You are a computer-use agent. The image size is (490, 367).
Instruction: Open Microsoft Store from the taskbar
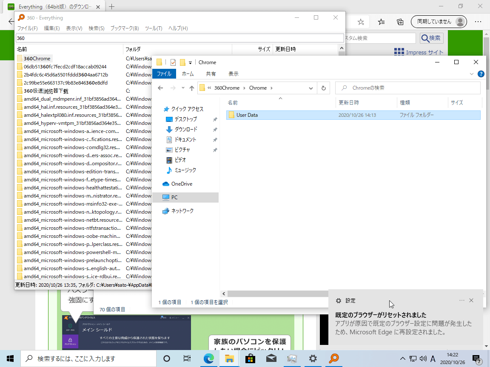point(250,359)
